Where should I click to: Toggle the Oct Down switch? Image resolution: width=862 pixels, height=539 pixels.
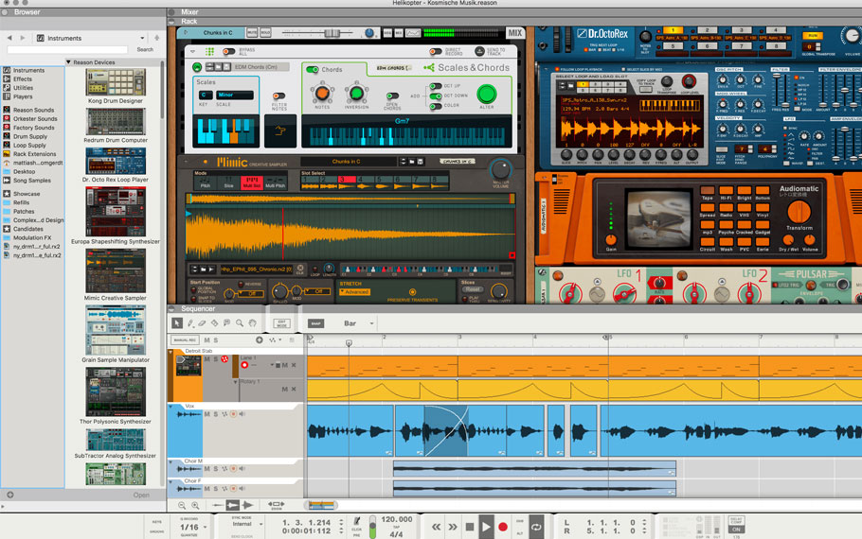435,96
